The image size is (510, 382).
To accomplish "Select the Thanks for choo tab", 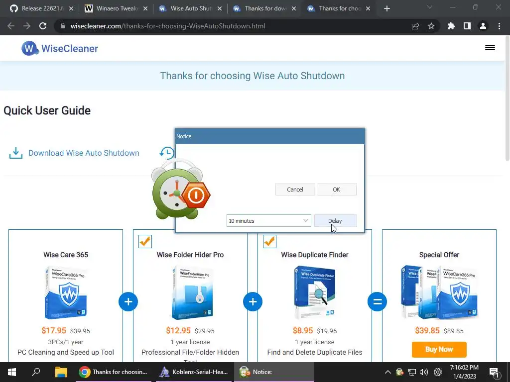I will pos(339,8).
